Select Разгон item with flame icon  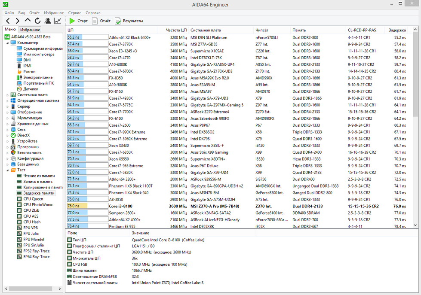pyautogui.click(x=29, y=72)
